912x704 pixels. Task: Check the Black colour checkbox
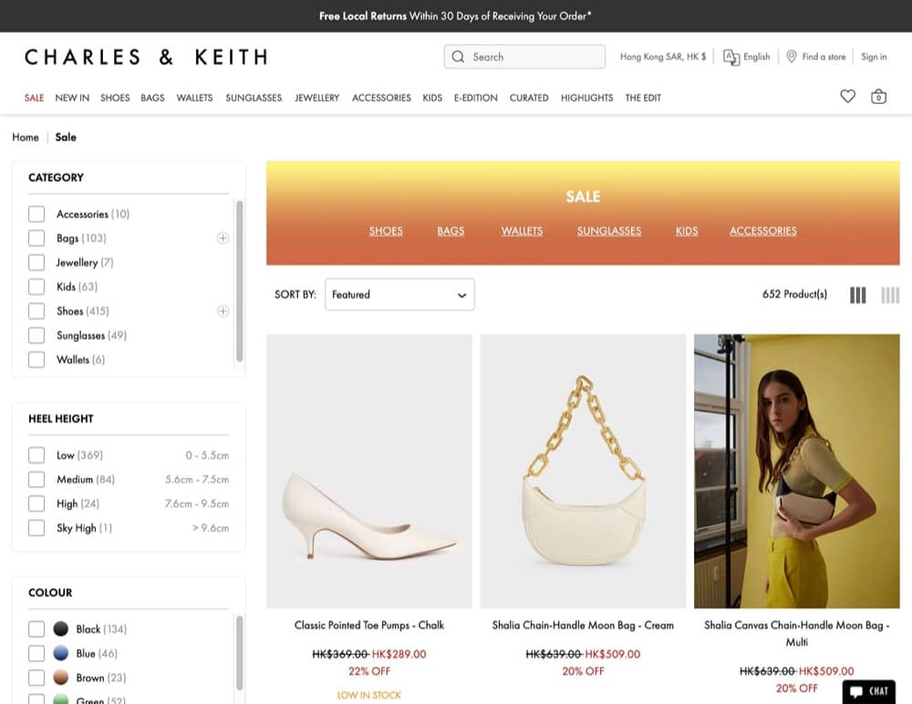36,629
